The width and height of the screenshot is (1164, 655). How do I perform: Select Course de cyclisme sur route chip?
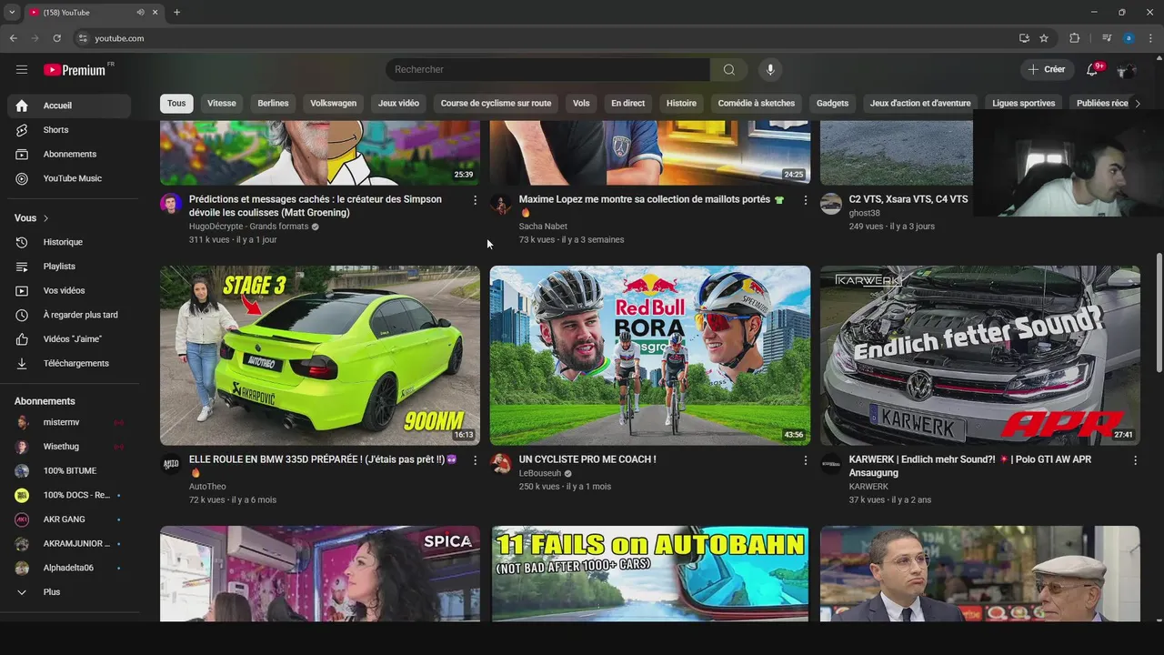[496, 104]
